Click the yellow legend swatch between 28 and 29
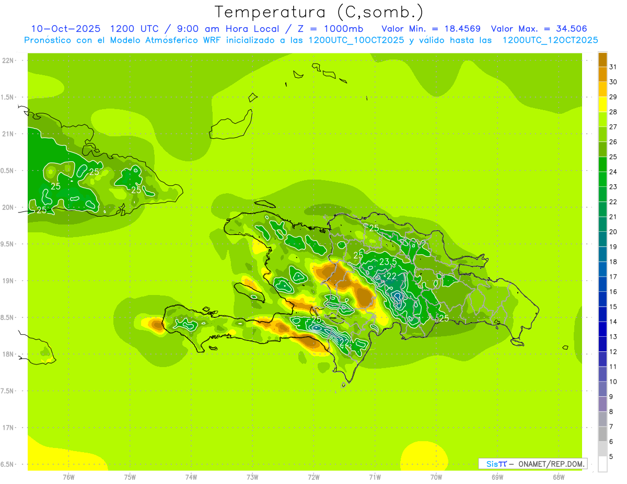 click(x=602, y=104)
